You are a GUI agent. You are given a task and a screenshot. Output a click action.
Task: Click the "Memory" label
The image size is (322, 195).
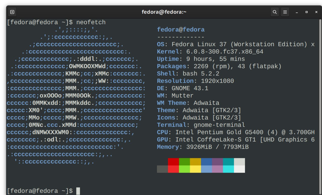pos(168,147)
